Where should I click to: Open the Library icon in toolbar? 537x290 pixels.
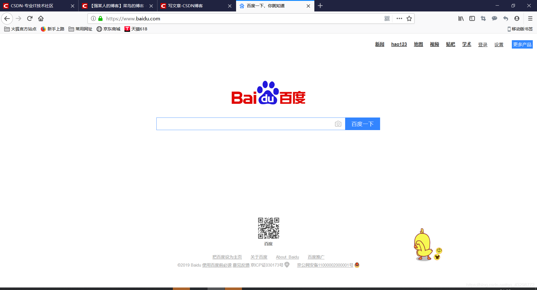point(461,19)
